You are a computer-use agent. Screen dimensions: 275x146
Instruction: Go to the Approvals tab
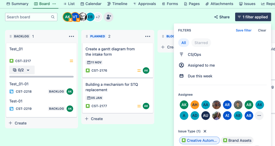pos(145,4)
